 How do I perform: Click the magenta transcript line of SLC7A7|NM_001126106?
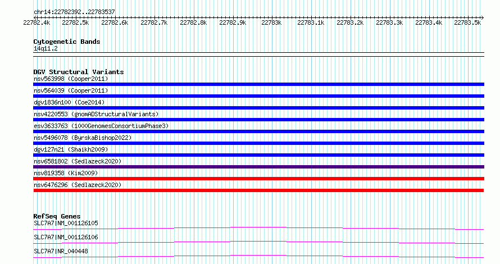[258, 242]
